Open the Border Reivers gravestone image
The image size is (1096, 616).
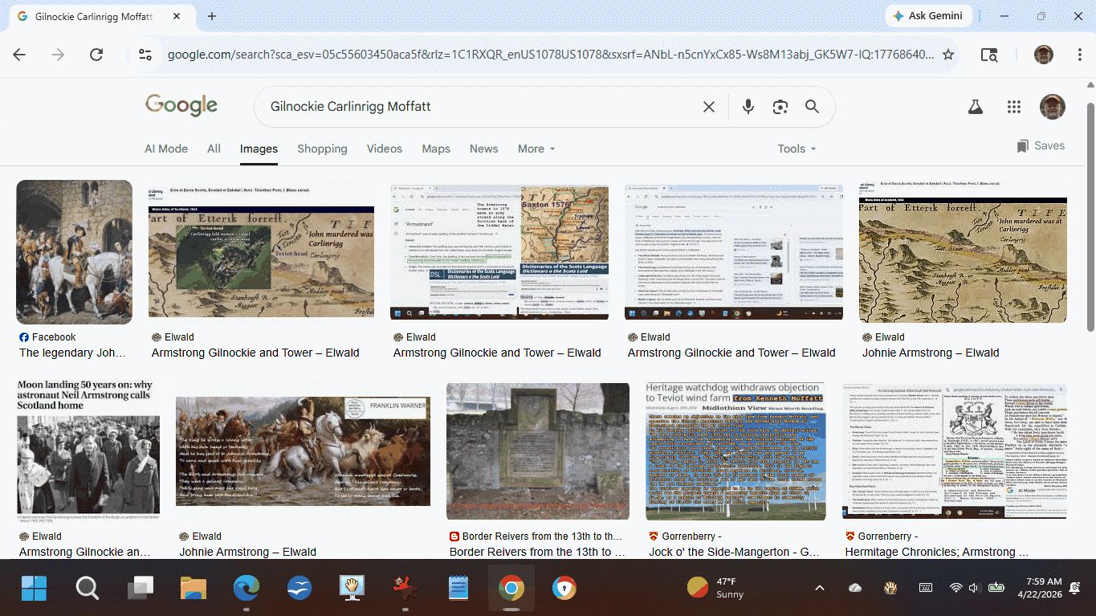(537, 451)
